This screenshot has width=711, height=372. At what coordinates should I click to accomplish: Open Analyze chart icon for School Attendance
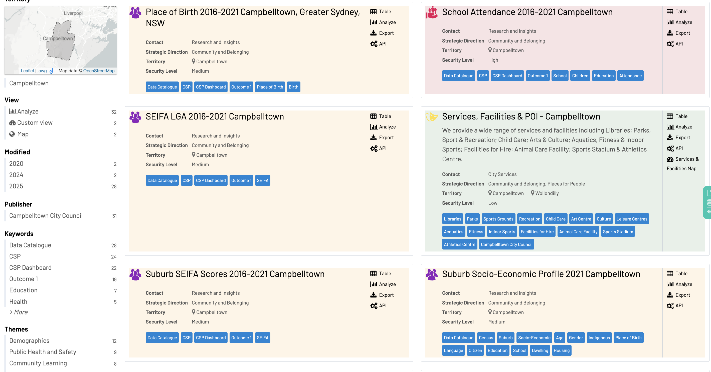click(670, 22)
